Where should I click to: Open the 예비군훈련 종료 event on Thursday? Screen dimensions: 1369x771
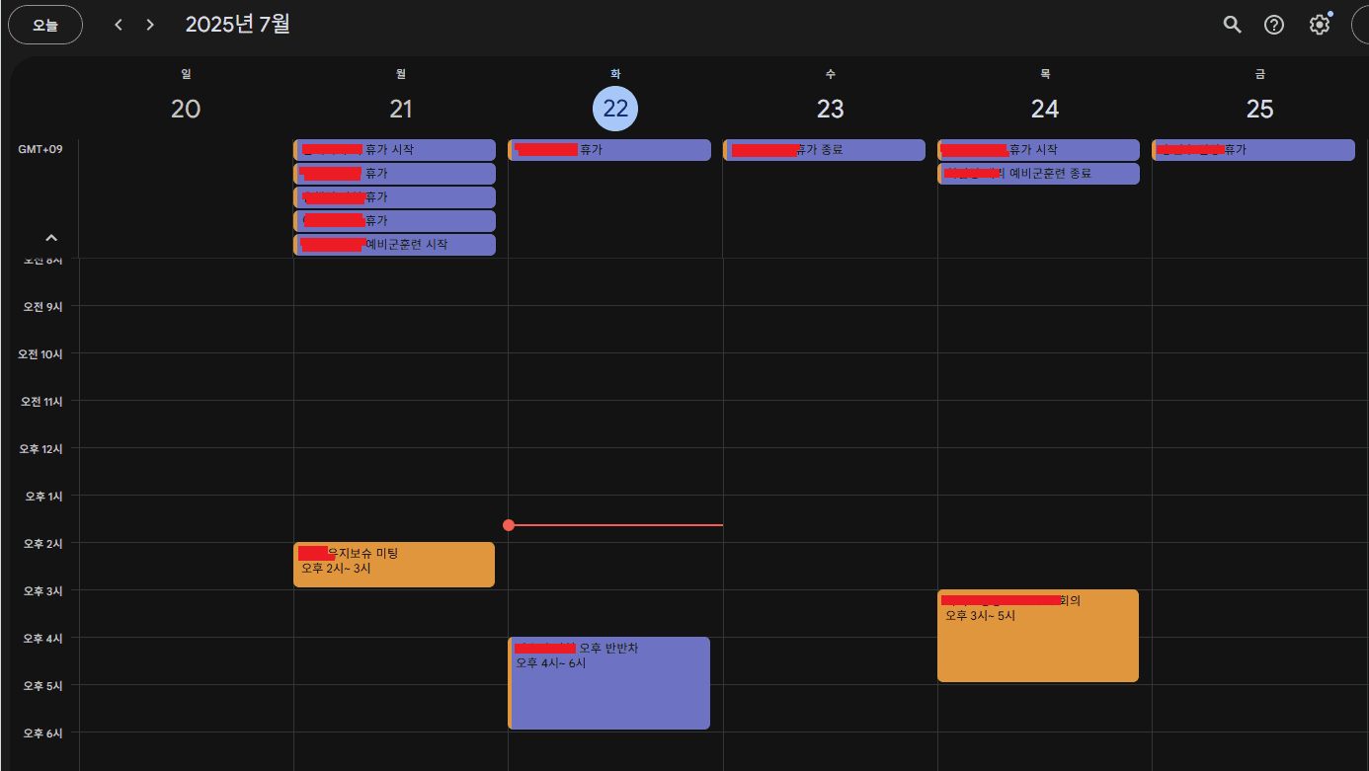pos(1039,174)
